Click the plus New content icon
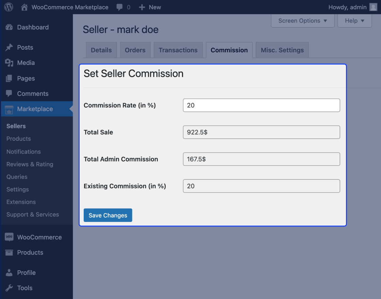The width and height of the screenshot is (381, 299). pos(142,7)
